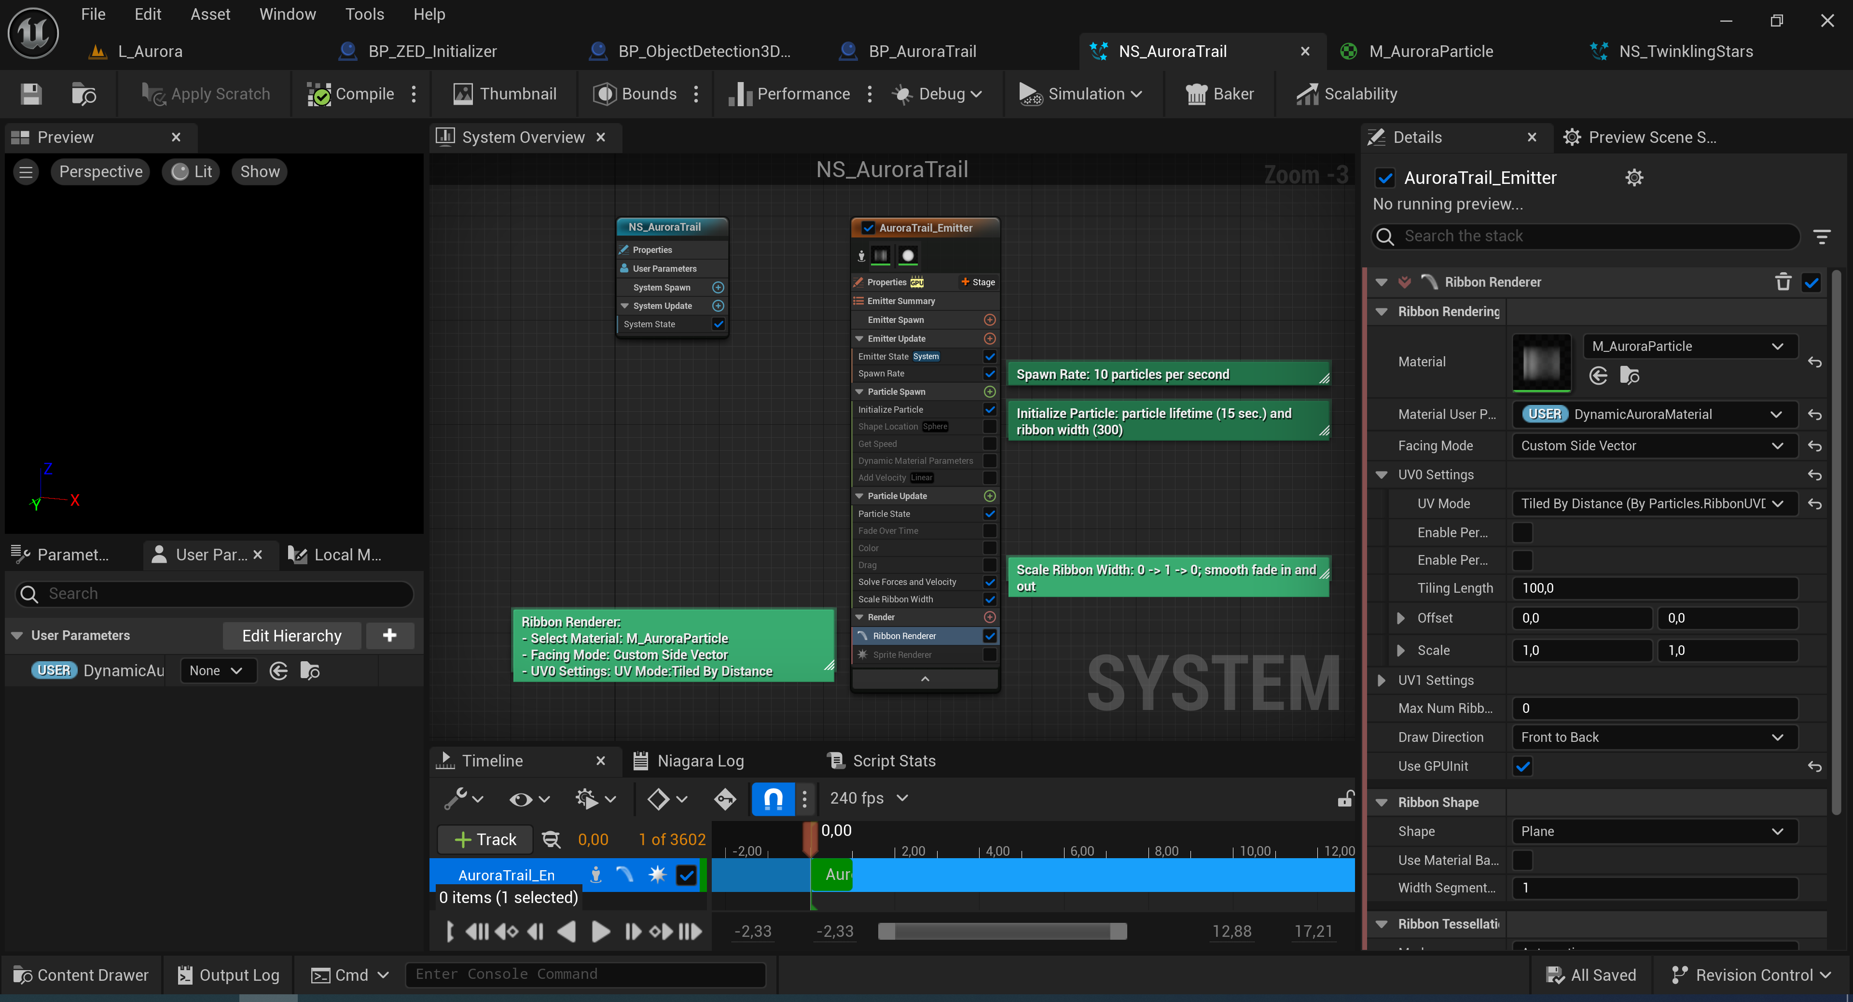Open the Simulation dropdown
Image resolution: width=1853 pixels, height=1002 pixels.
point(1081,94)
